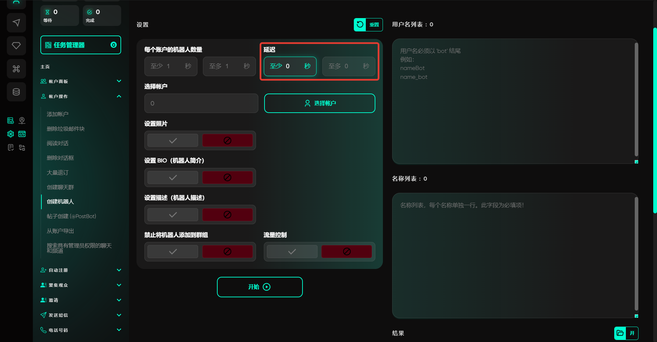Click the database icon in left sidebar
Viewport: 657px width, 342px height.
[16, 92]
